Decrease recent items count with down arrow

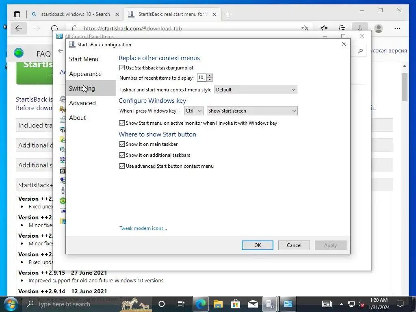[x=210, y=80]
